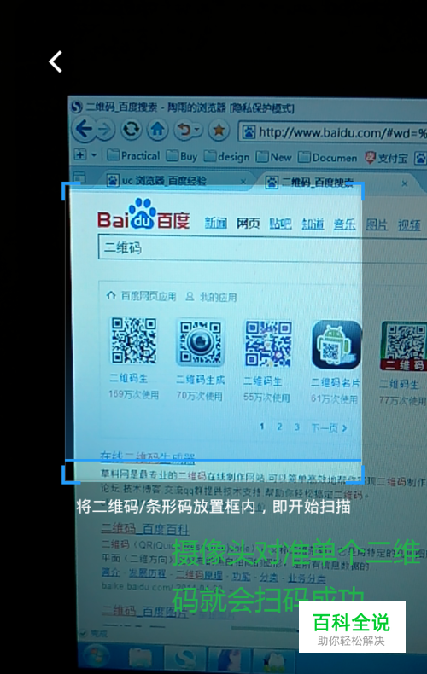Open the New bookmark folder
Image resolution: width=427 pixels, height=674 pixels.
(x=274, y=157)
